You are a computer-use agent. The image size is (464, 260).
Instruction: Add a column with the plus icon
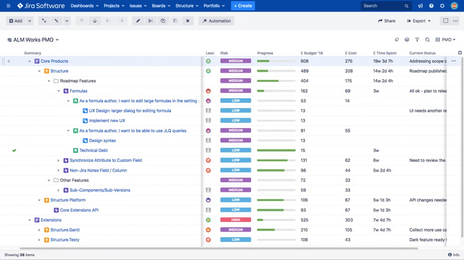pos(460,53)
